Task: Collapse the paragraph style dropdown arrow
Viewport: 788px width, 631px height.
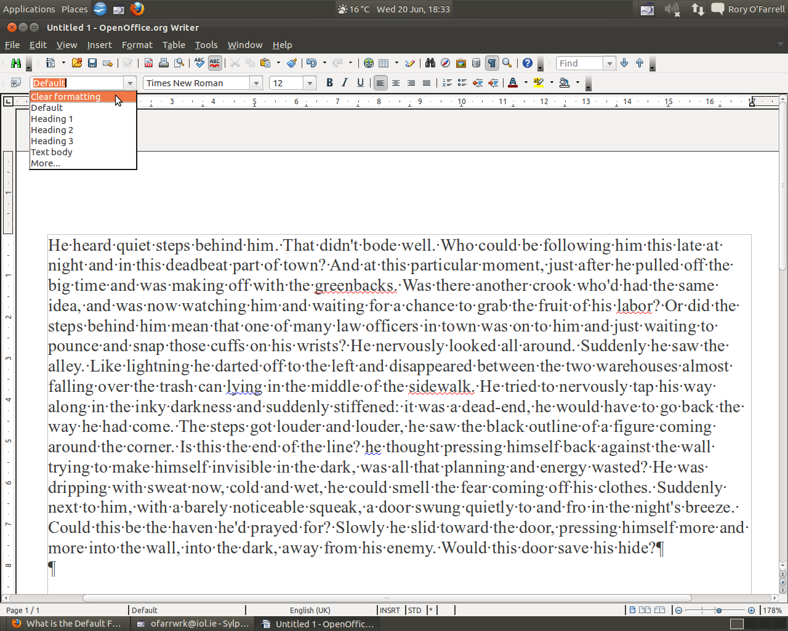Action: click(x=130, y=83)
